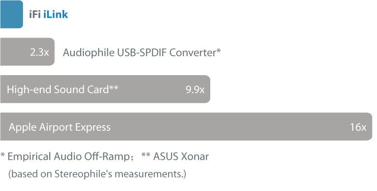The width and height of the screenshot is (377, 191).
Task: Click the blue "iLink" product word
Action: tap(55, 15)
